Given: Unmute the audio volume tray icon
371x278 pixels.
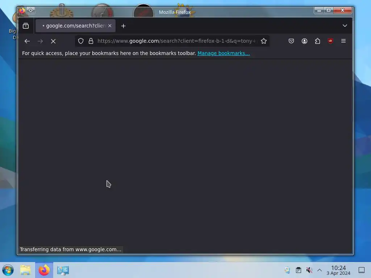Looking at the screenshot, I should click(x=309, y=270).
